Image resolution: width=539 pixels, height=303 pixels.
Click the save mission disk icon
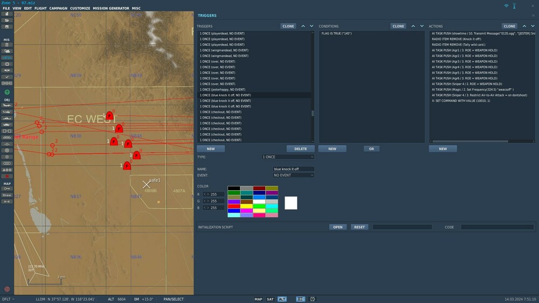pos(7,26)
